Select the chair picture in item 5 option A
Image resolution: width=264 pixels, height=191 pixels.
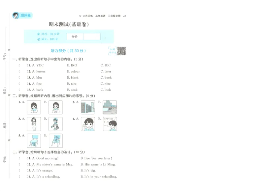tap(34, 140)
